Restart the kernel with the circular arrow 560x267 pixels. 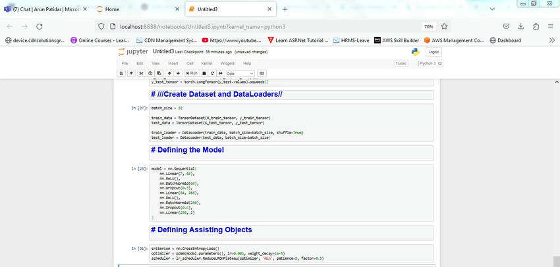pos(212,73)
